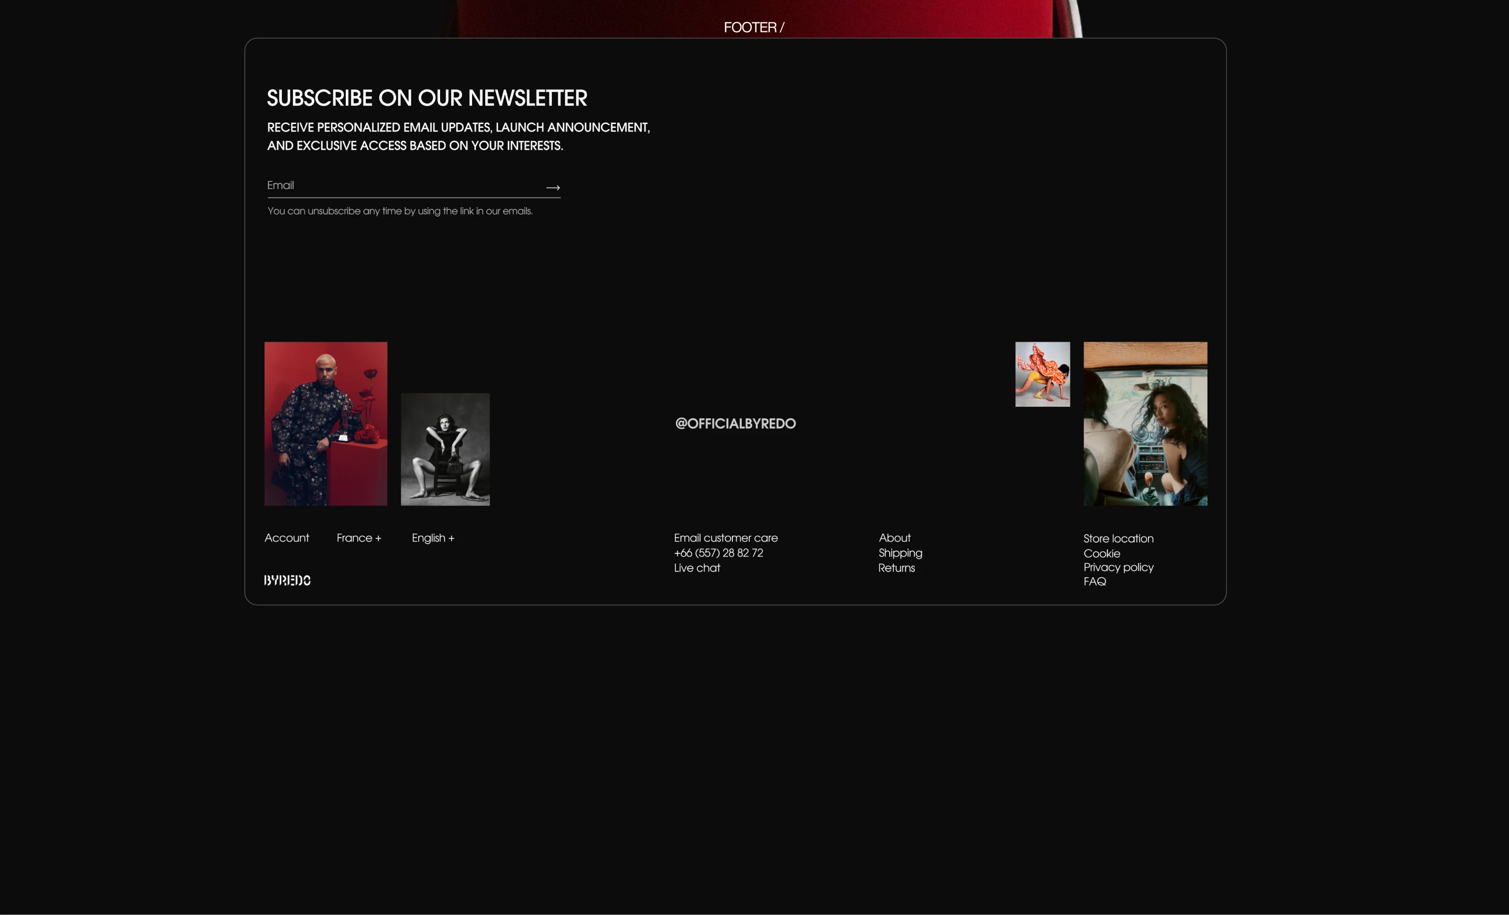Click the red portrait man thumbnail
The width and height of the screenshot is (1509, 915).
pos(325,423)
